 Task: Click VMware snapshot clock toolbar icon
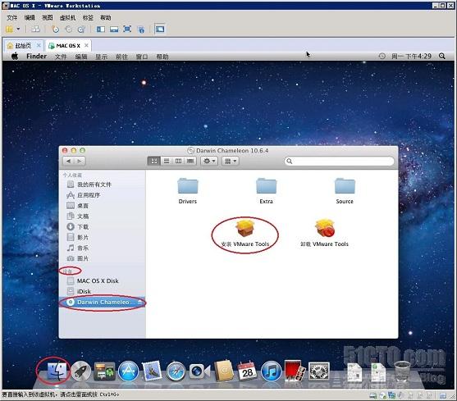coord(55,30)
